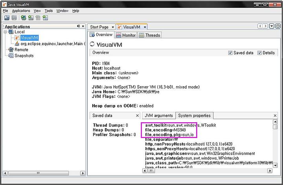Click the Thread Dumps: 0 text
Image resolution: width=283 pixels, height=185 pixels.
(x=110, y=125)
